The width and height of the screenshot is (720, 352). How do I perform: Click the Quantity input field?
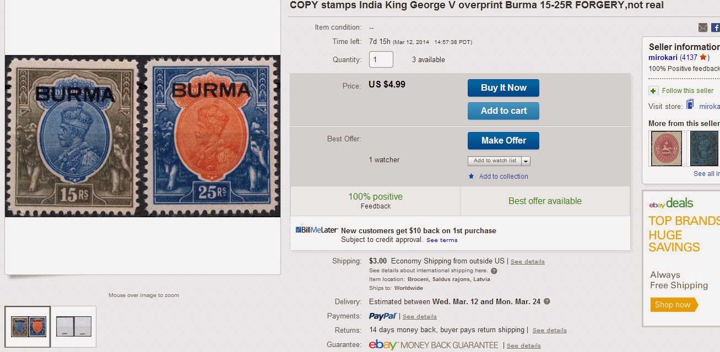381,59
